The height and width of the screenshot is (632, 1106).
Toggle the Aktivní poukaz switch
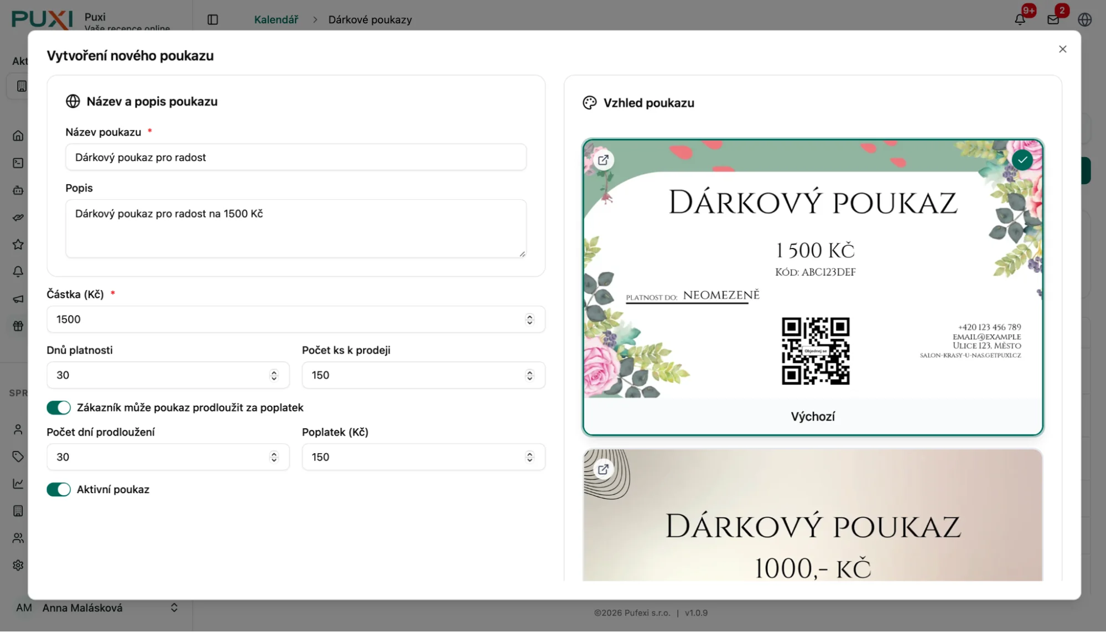[x=59, y=489]
